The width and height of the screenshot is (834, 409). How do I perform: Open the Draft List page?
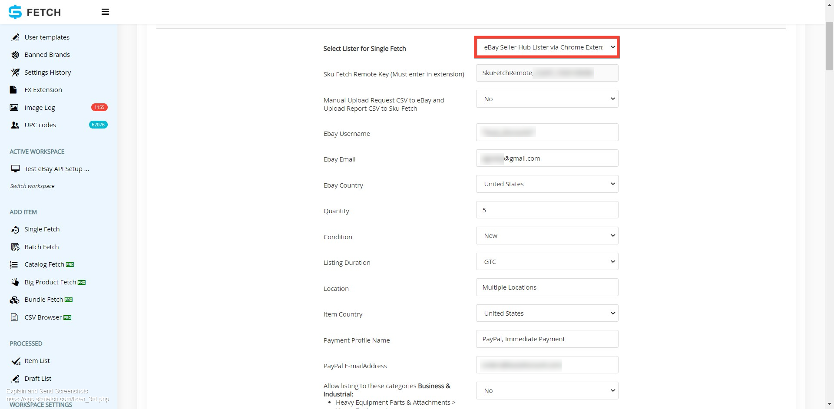tap(38, 379)
